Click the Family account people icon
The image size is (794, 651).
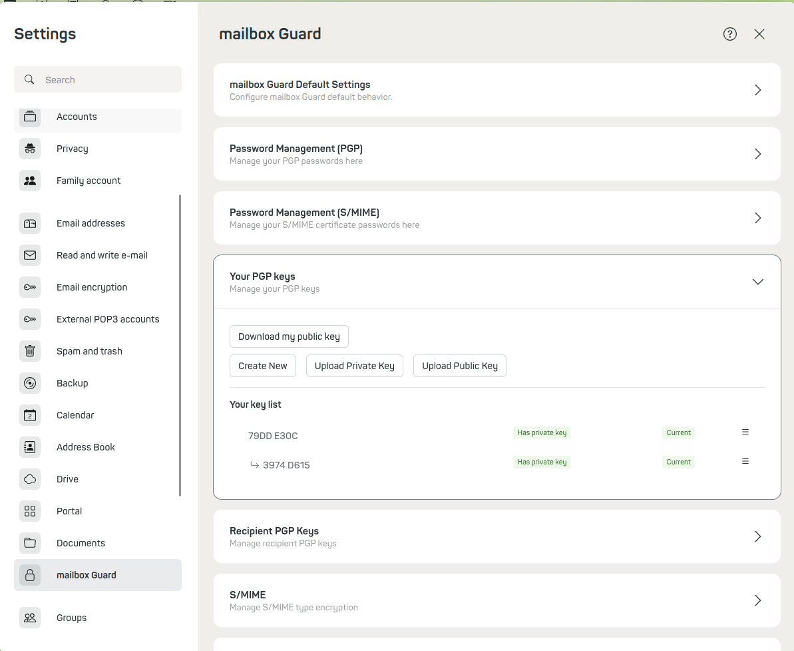click(x=30, y=181)
